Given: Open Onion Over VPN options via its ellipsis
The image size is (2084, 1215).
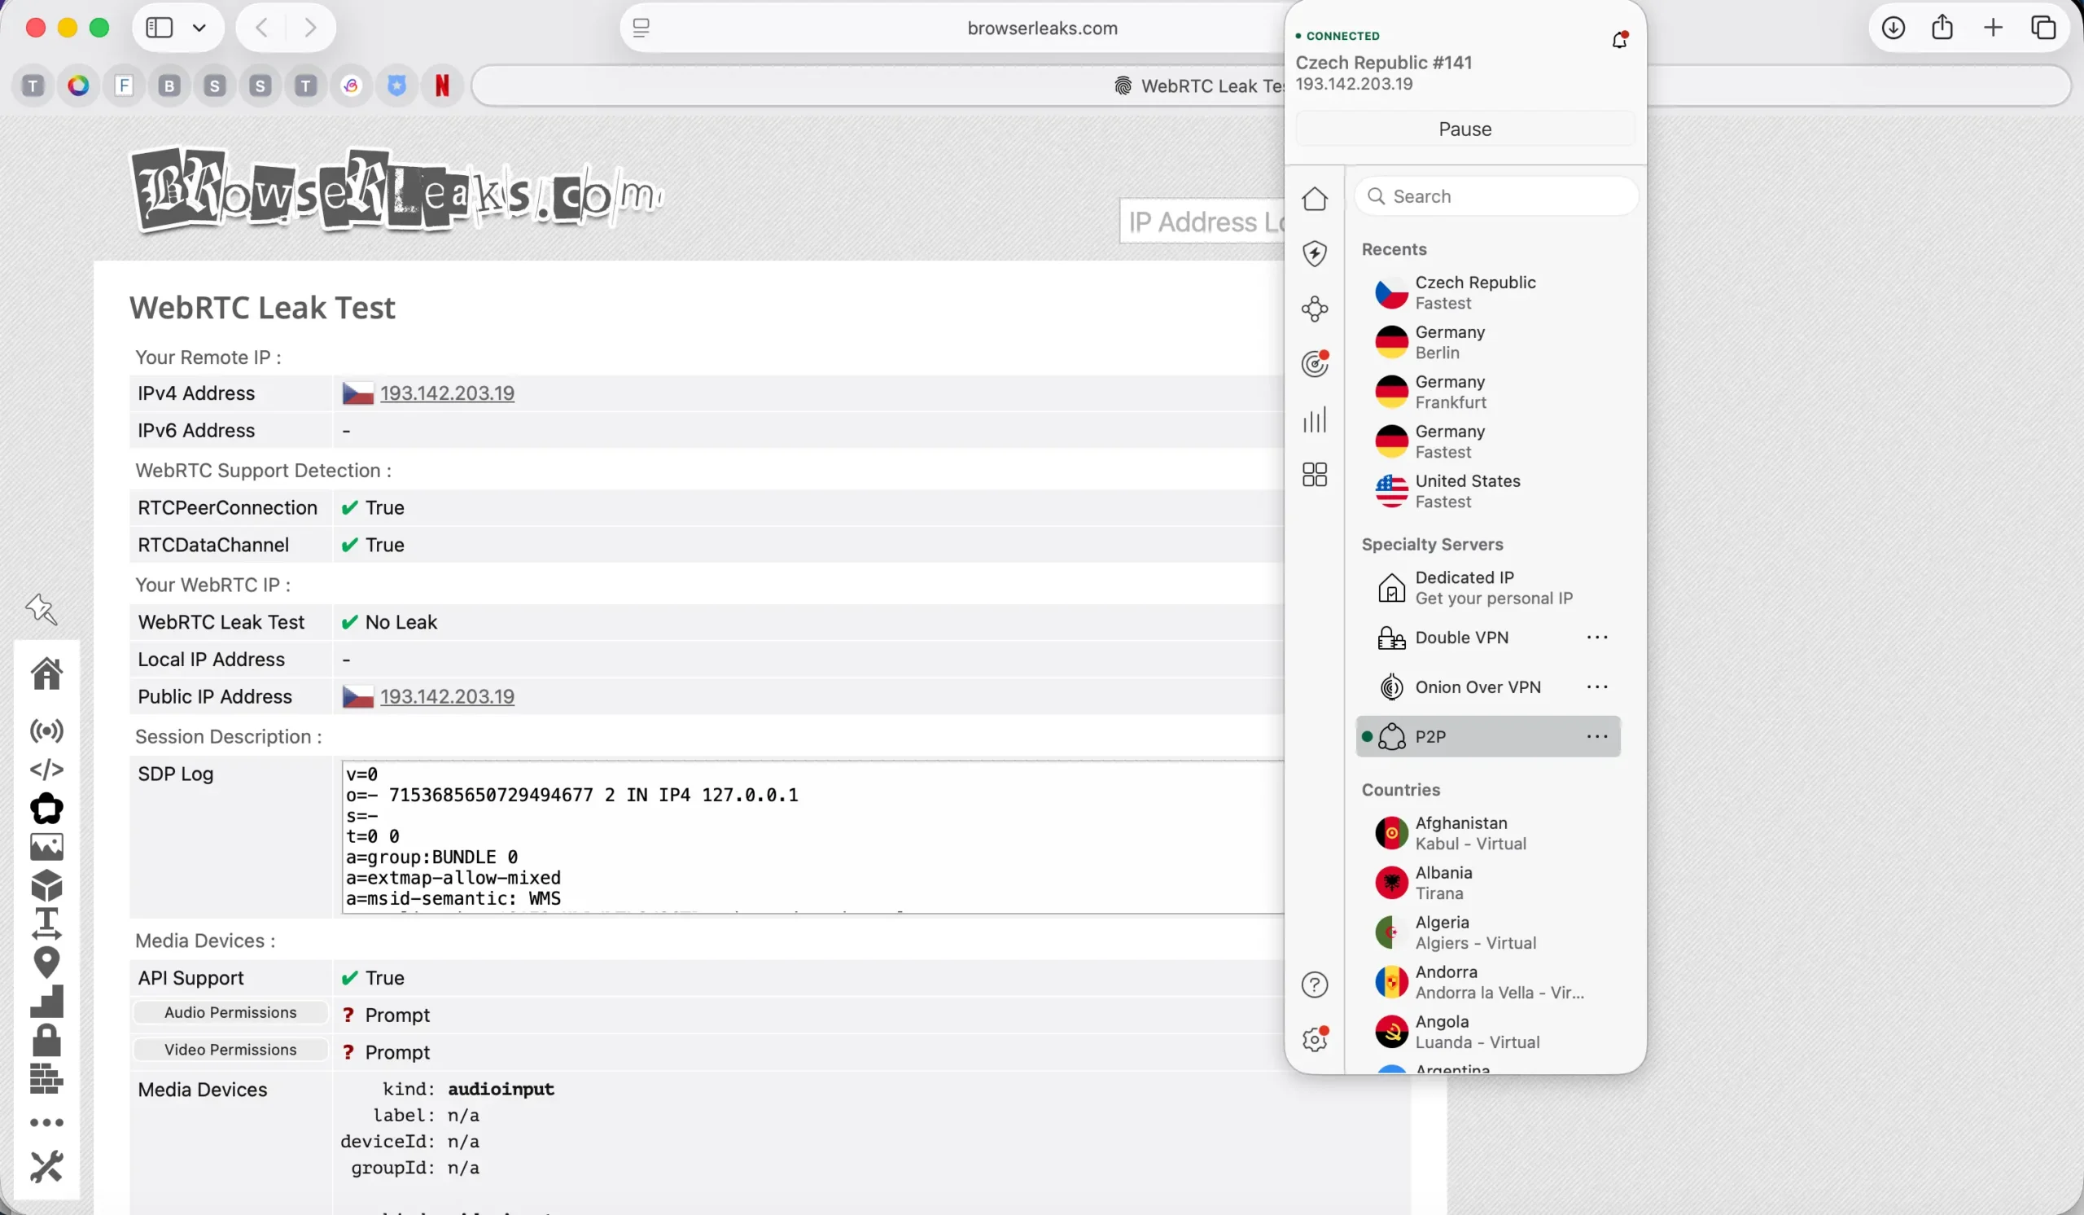Looking at the screenshot, I should pos(1597,686).
